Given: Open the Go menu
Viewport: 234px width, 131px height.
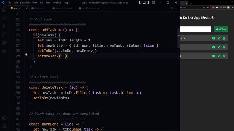Looking at the screenshot, I should coord(41,3).
